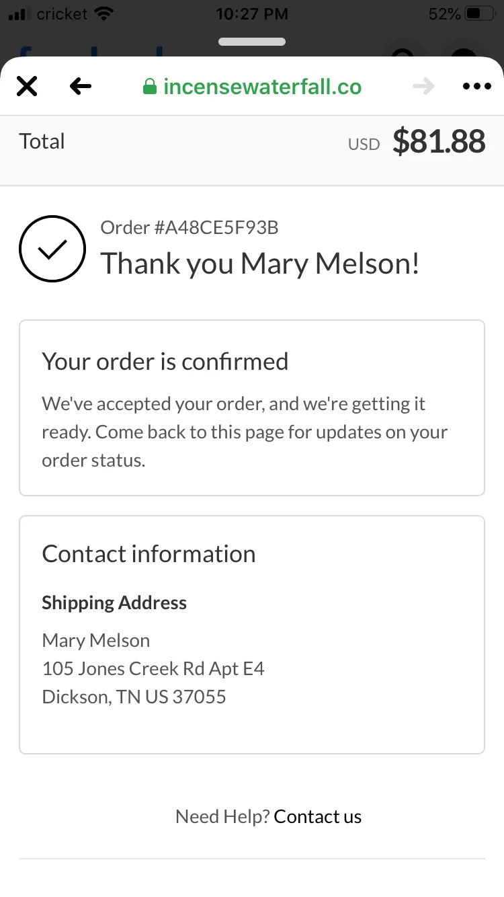Tap the Order #A48CE5F93B number

pyautogui.click(x=190, y=227)
